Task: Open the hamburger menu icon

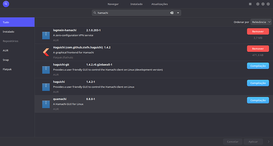Action: tap(250, 4)
